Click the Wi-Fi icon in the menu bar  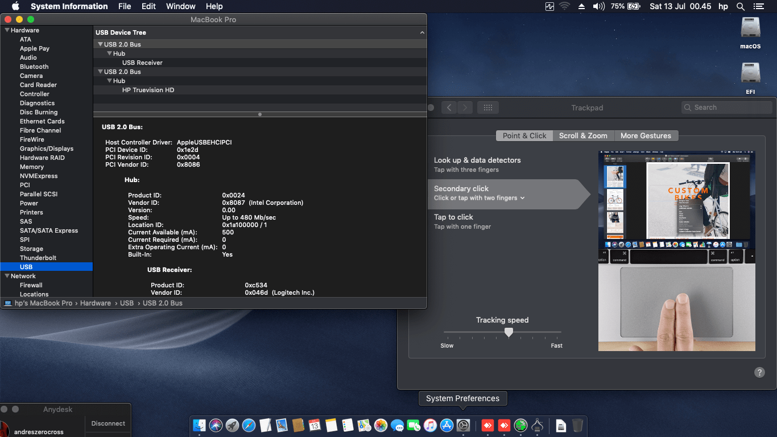click(x=564, y=6)
